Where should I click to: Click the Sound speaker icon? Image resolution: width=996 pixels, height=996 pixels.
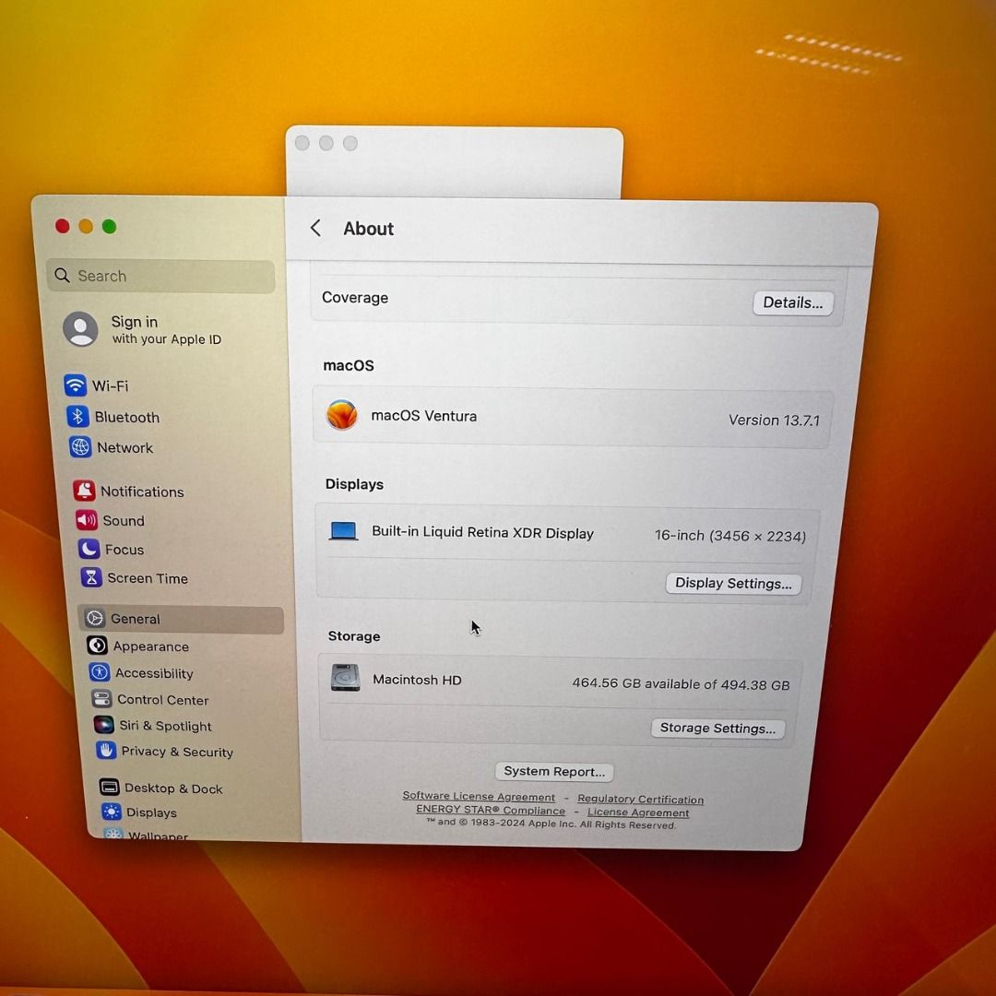tap(87, 520)
